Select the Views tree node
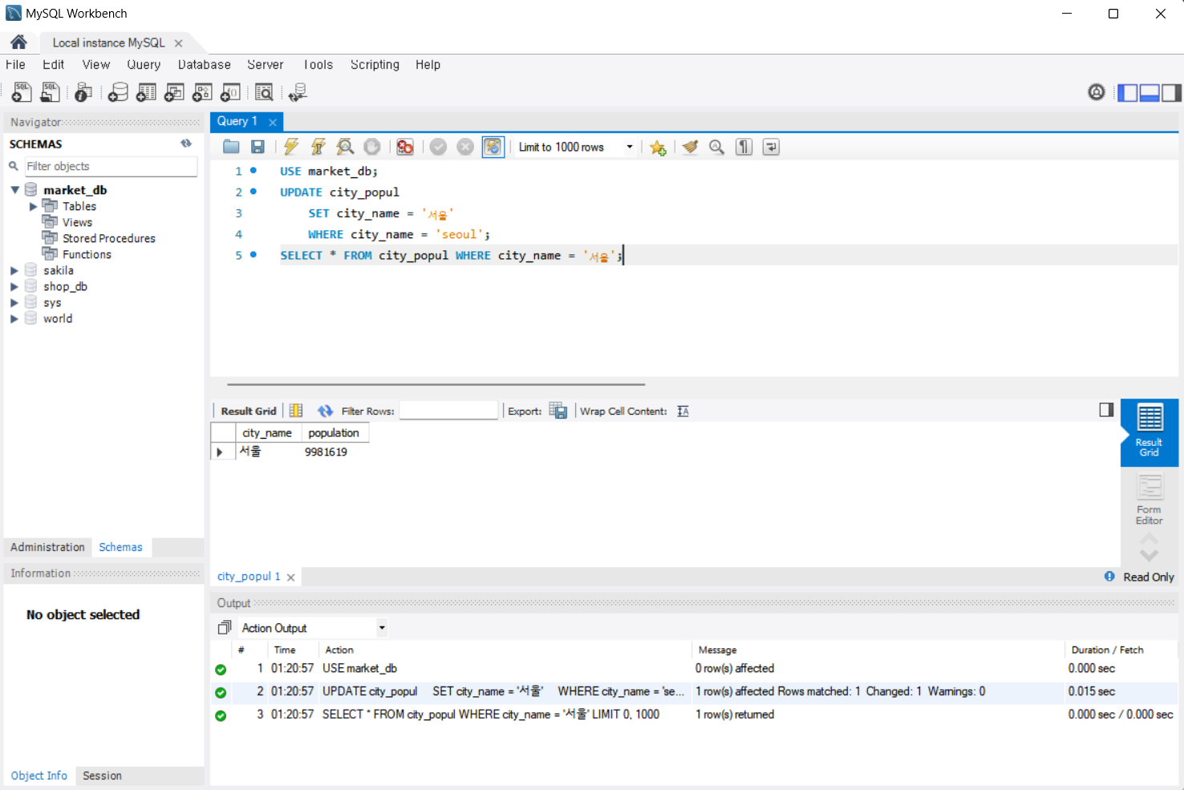The width and height of the screenshot is (1184, 790). click(77, 222)
